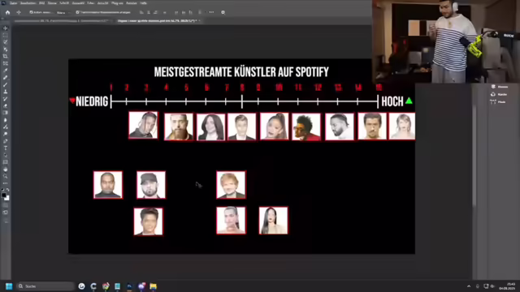Change screen mode at toolbar bottom

[x=6, y=213]
